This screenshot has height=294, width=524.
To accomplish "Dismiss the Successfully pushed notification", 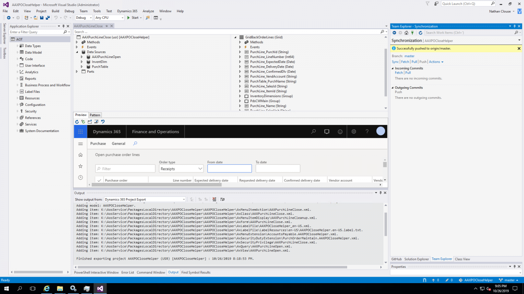I will (x=519, y=48).
